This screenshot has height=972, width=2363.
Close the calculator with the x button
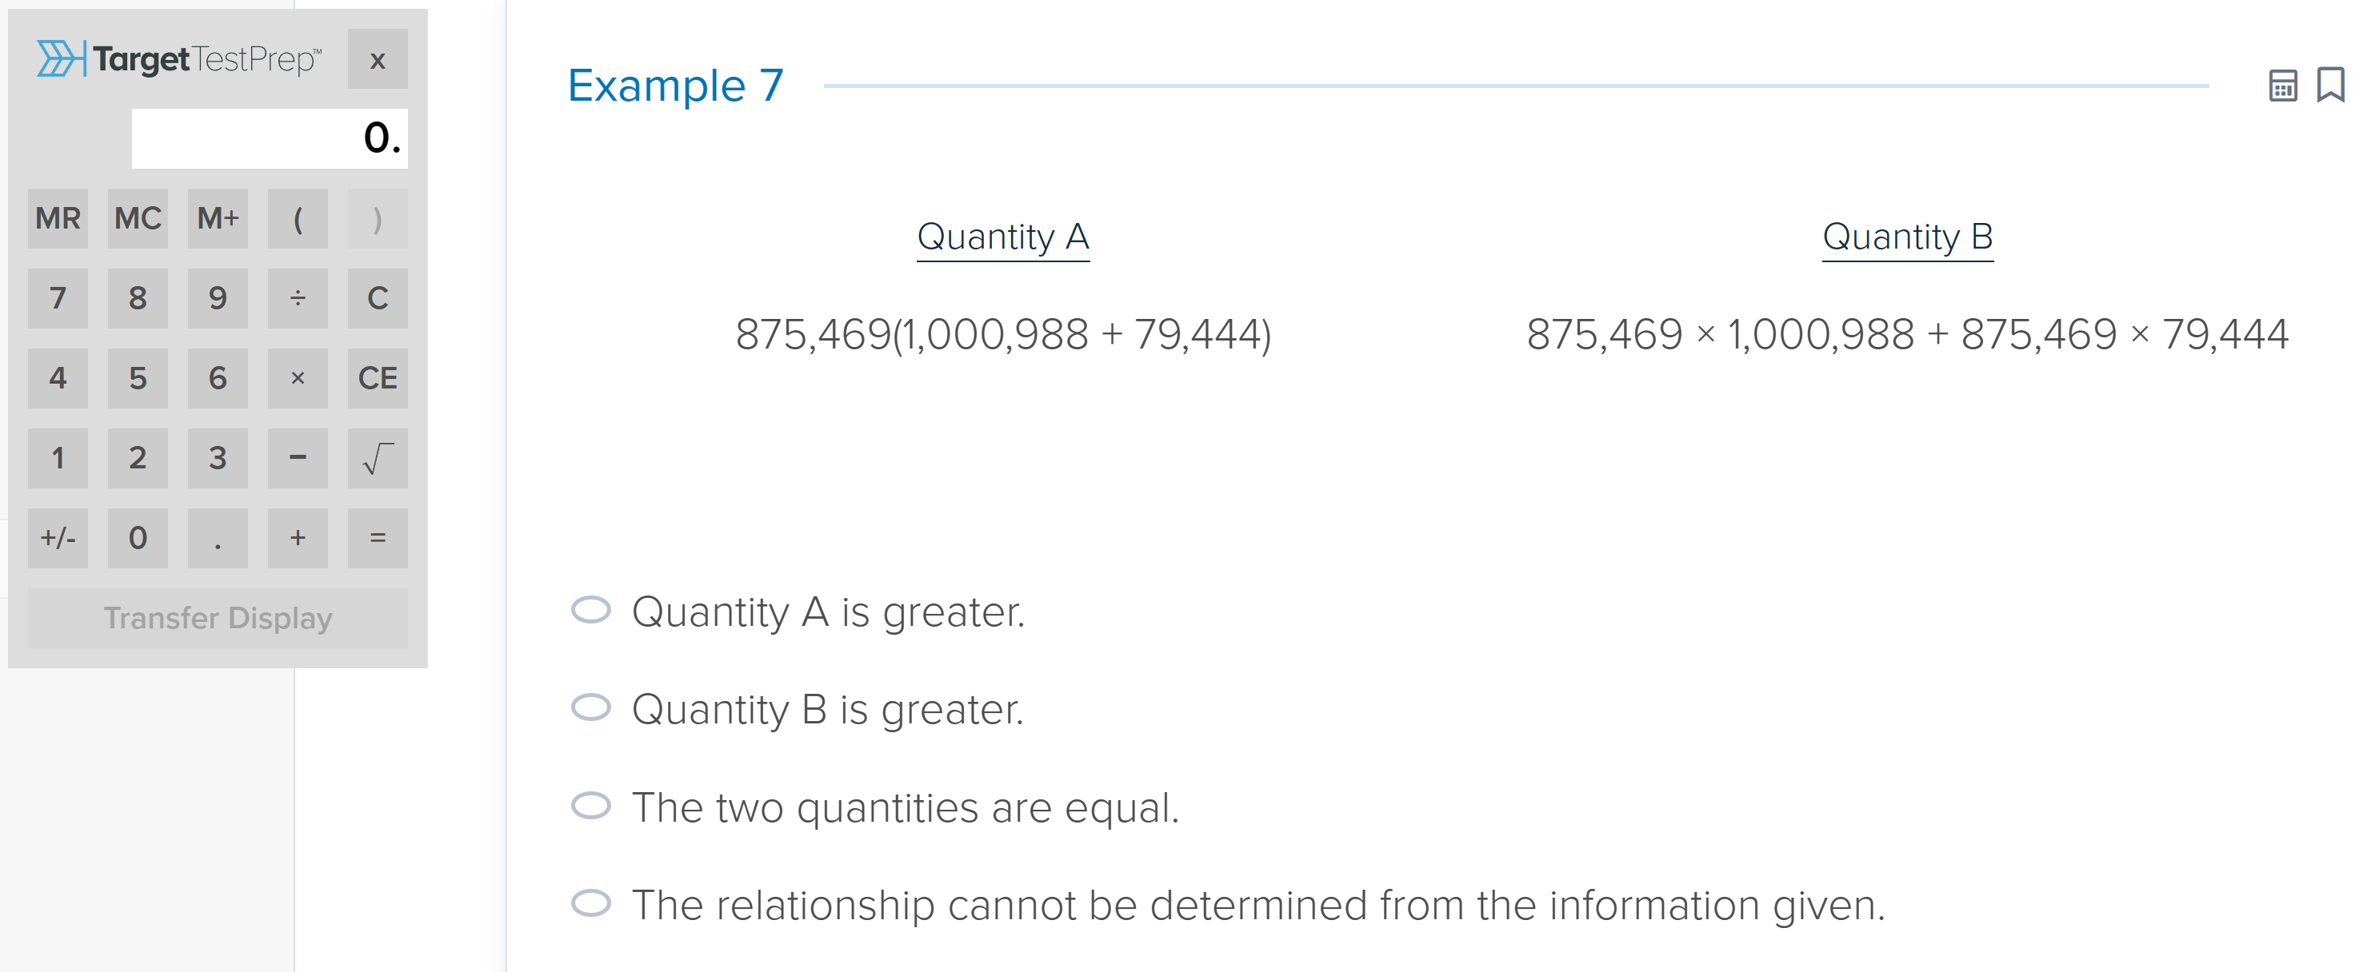click(x=377, y=60)
